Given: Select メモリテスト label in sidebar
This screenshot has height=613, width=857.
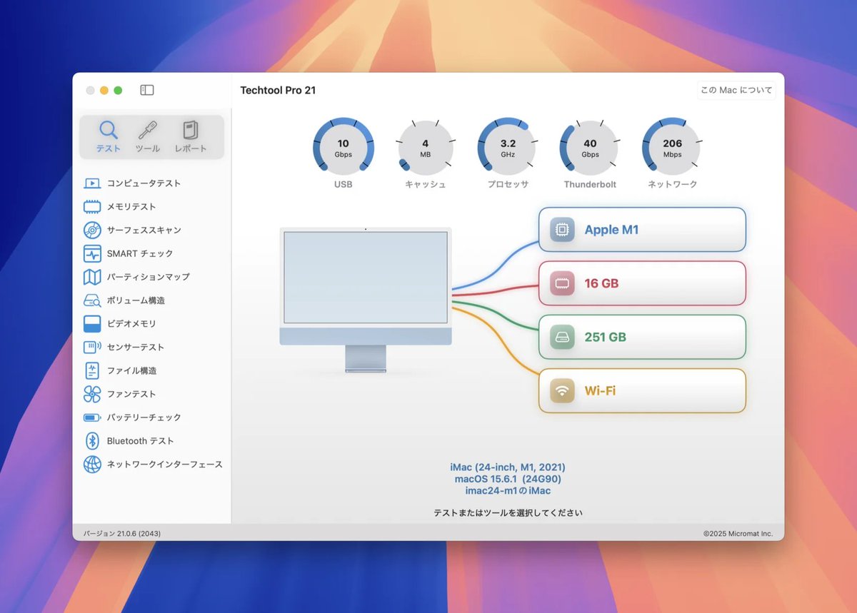Looking at the screenshot, I should click(131, 207).
